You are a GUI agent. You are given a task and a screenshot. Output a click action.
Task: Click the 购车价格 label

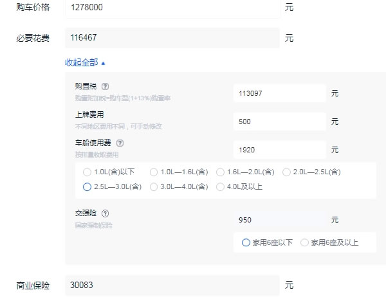pos(33,7)
